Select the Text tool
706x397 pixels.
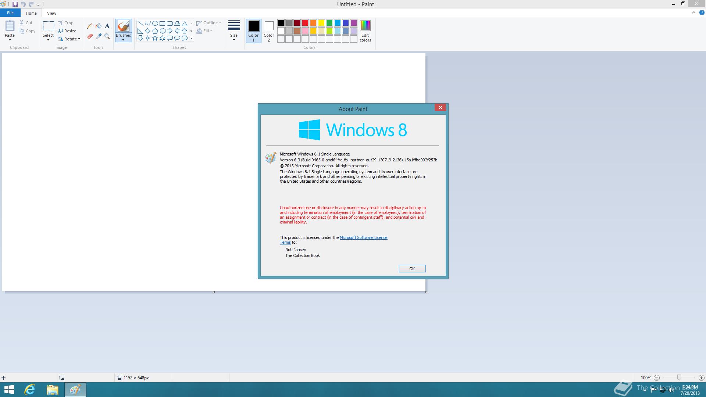pos(107,26)
